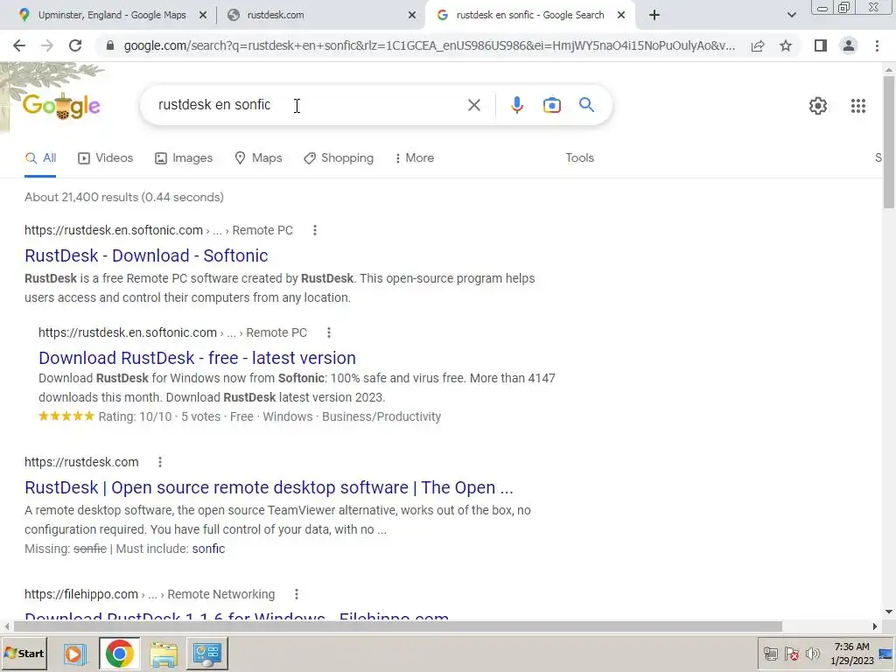Click About 21,400 results text
The width and height of the screenshot is (896, 672).
(124, 197)
